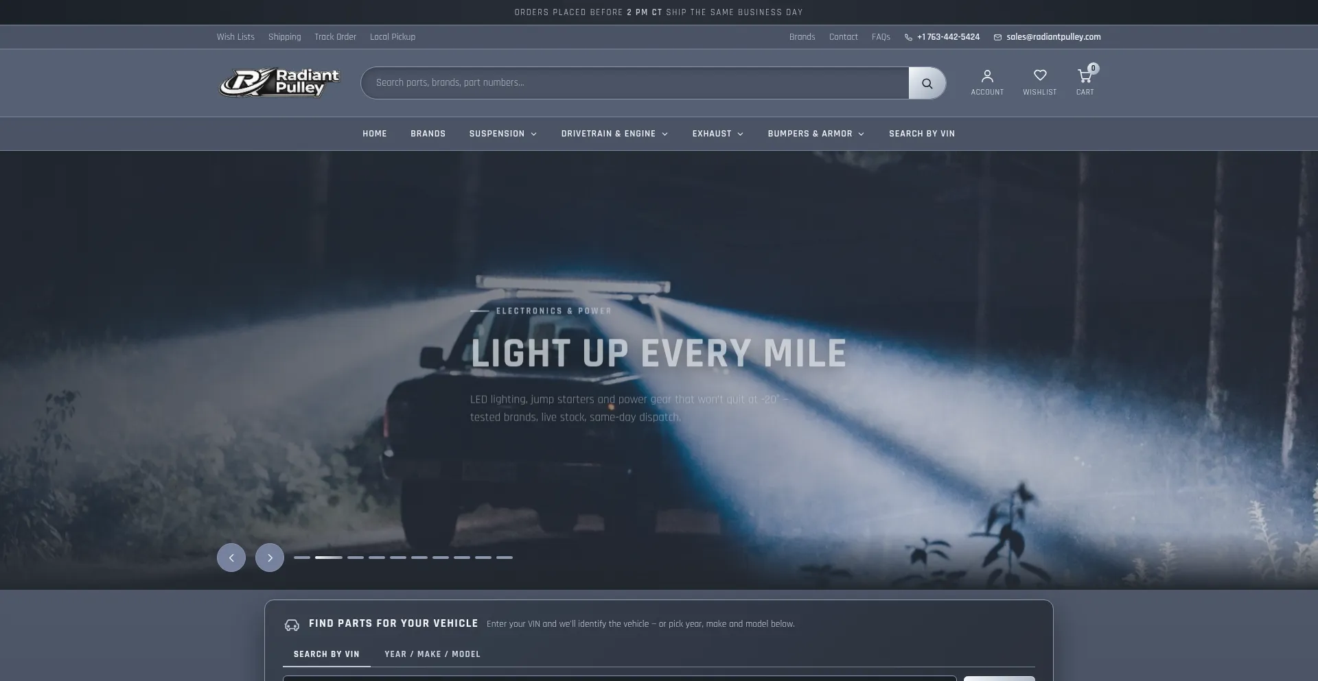Click the Radiant Pulley logo

pos(279,82)
